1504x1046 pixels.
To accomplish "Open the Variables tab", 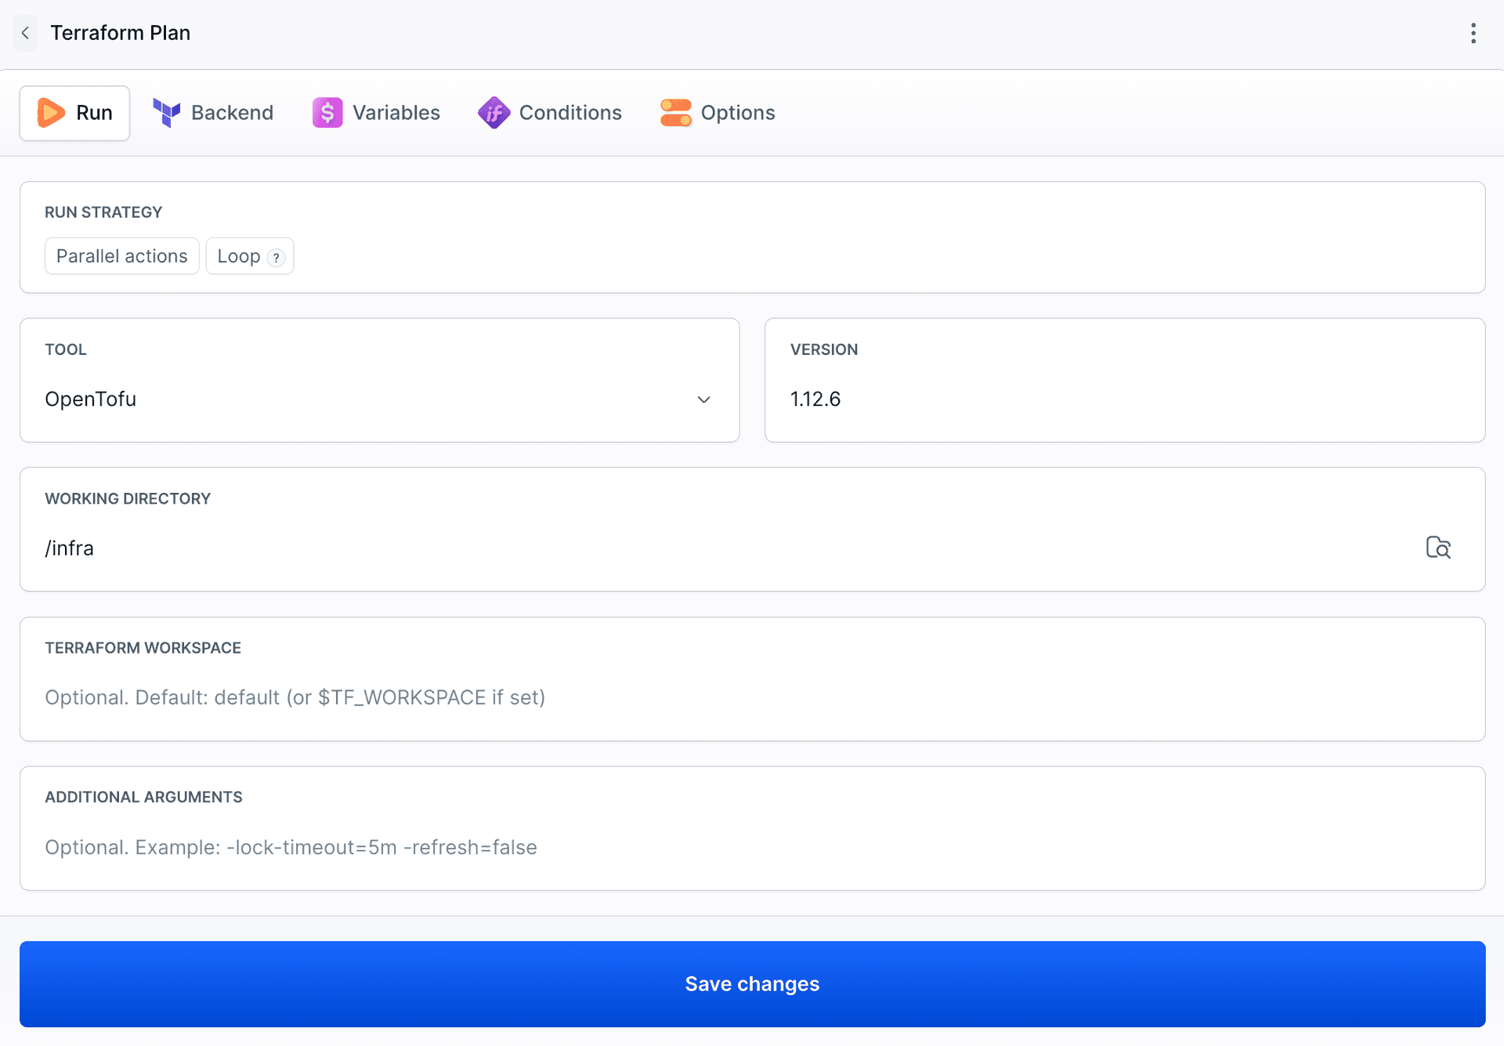I will coord(376,113).
